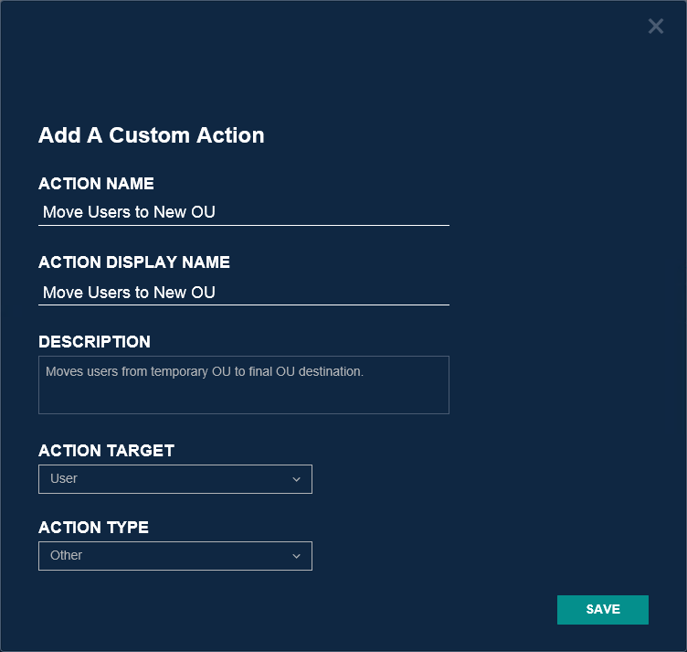The width and height of the screenshot is (687, 652).
Task: Click empty space after Action Name field text
Action: tap(347, 213)
